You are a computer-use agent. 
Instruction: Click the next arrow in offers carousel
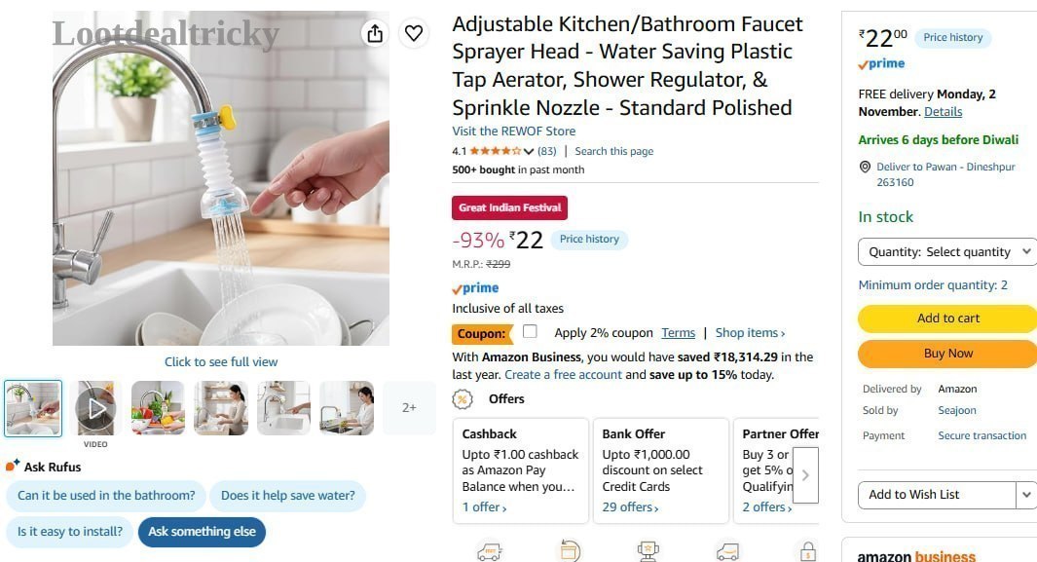(805, 474)
